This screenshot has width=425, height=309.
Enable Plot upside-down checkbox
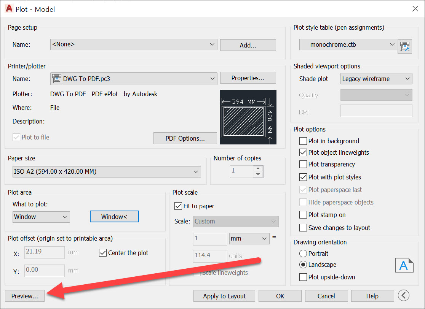[303, 277]
